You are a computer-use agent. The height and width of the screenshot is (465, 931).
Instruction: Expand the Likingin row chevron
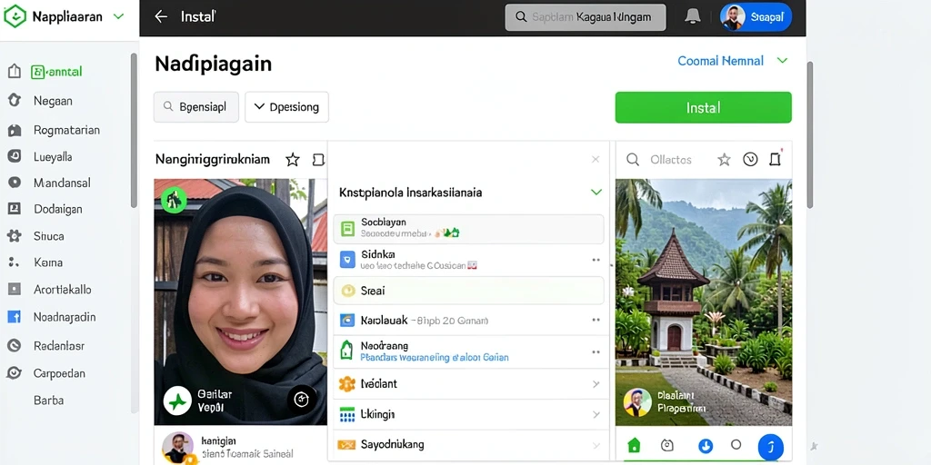point(596,414)
